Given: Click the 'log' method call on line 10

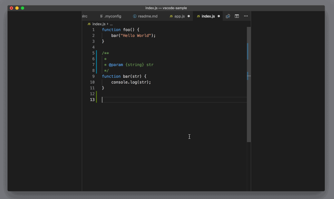Looking at the screenshot, I should 134,82.
